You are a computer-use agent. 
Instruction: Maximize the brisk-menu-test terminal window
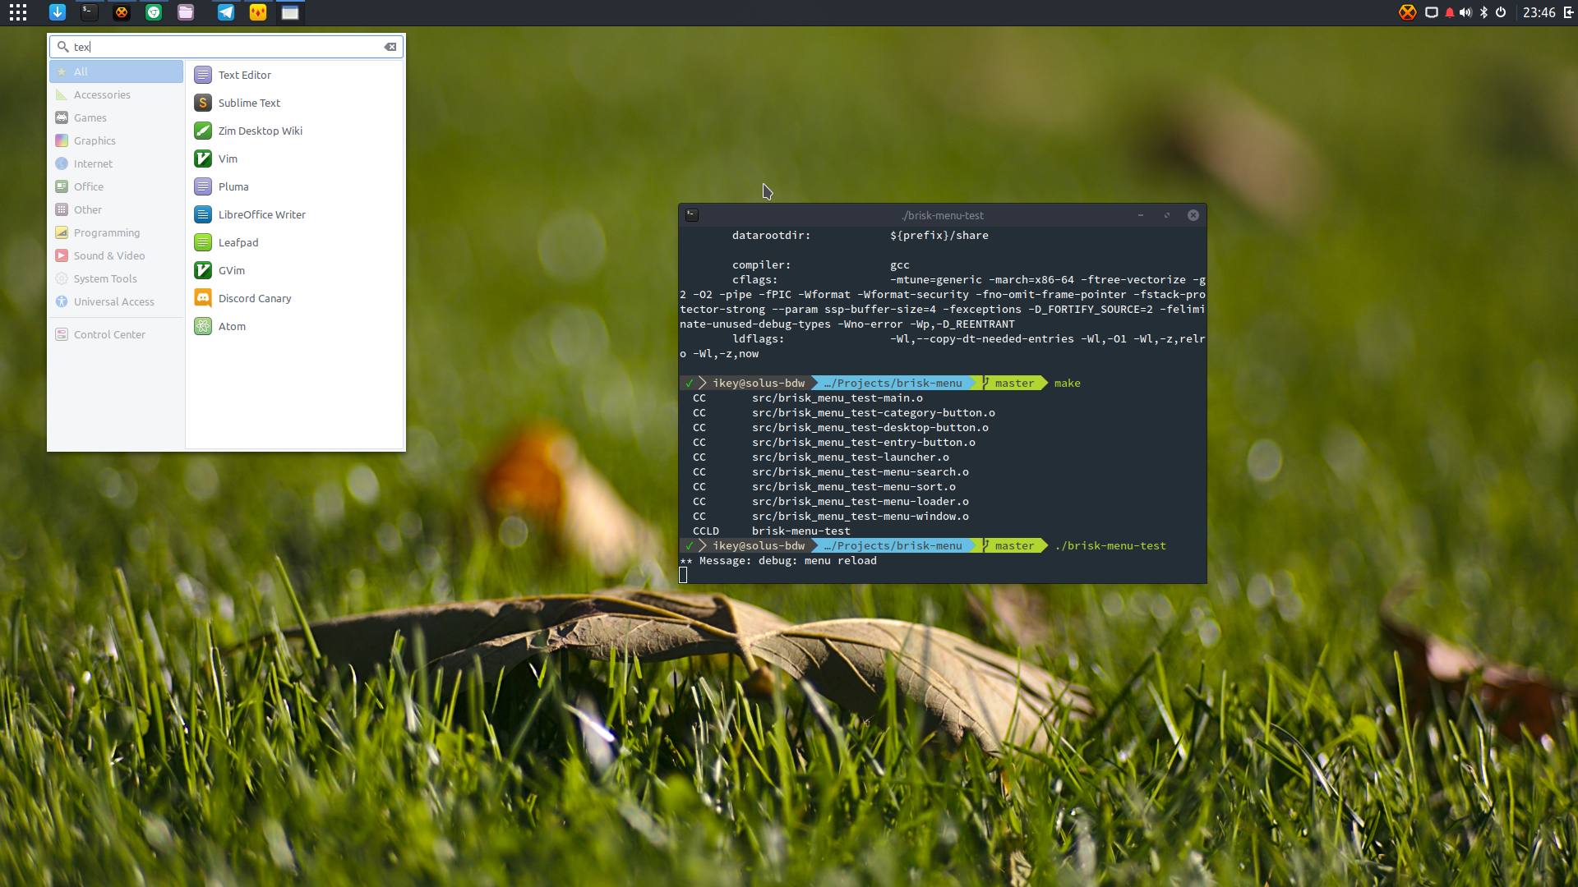tap(1167, 215)
